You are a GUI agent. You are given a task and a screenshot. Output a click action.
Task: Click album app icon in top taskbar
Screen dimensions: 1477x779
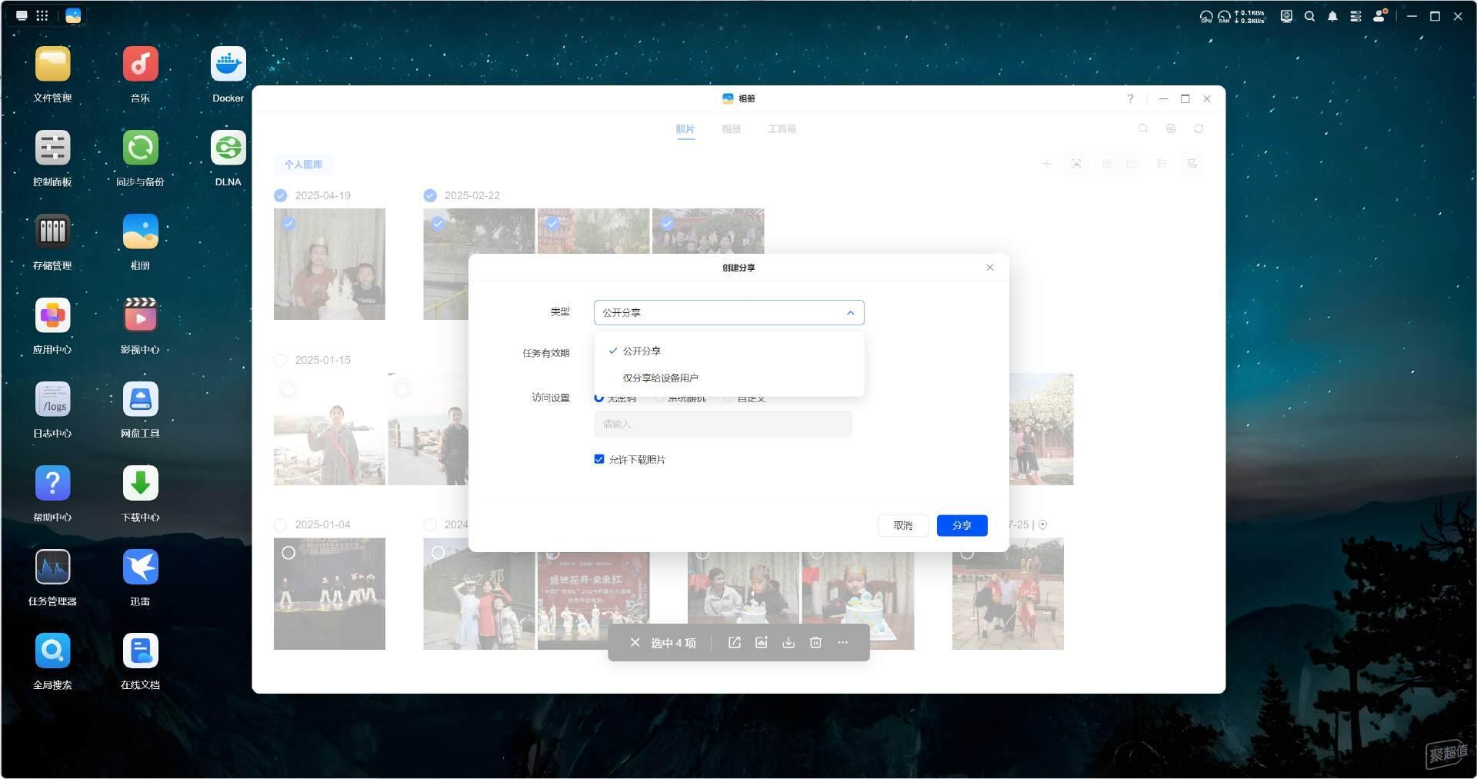coord(73,15)
